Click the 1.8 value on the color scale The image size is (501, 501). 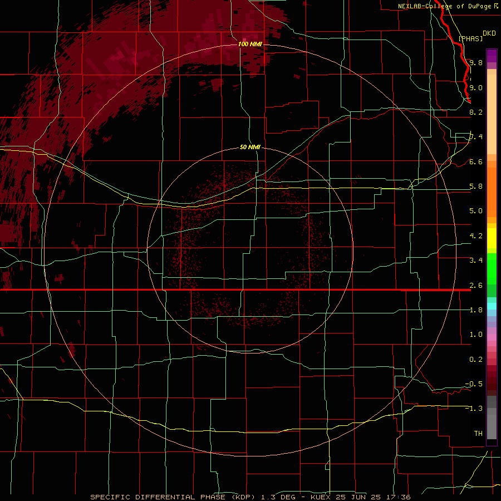pos(476,310)
